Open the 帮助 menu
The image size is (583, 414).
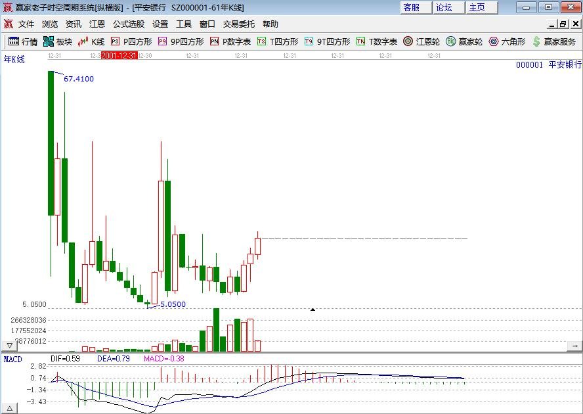click(x=270, y=24)
